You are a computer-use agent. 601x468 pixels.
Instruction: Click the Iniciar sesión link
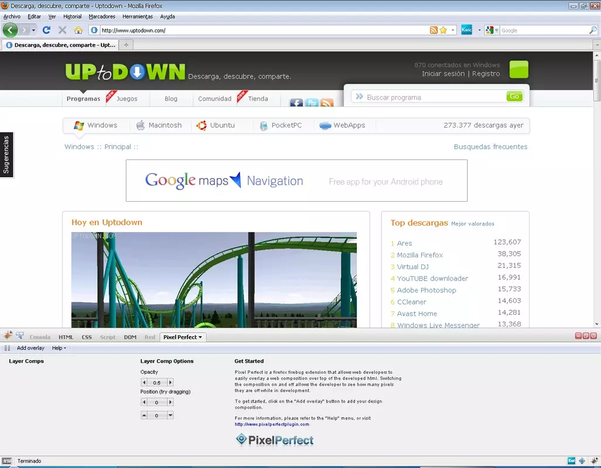pyautogui.click(x=443, y=74)
